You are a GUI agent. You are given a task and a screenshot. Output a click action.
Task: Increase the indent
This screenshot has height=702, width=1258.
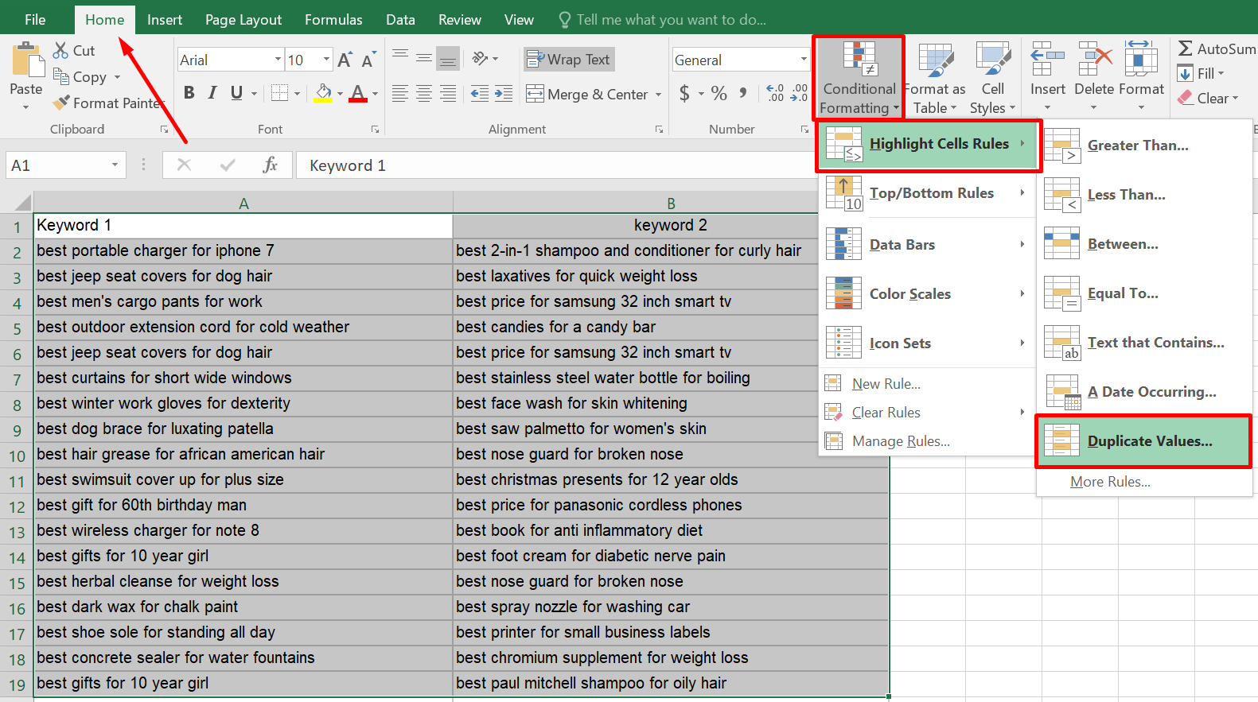pos(504,94)
